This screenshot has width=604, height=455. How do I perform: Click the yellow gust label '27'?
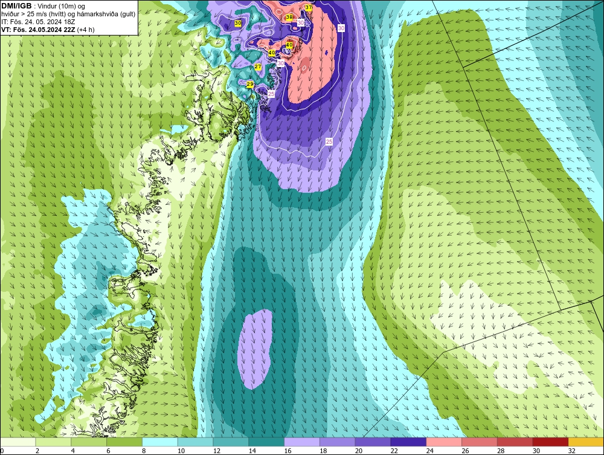(x=258, y=67)
